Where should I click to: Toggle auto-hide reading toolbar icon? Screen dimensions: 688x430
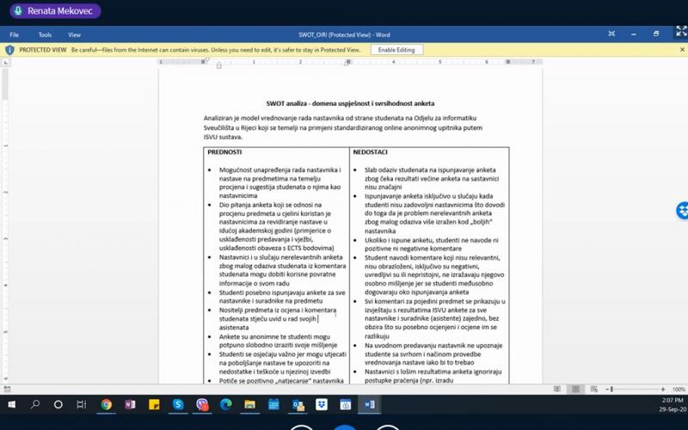pos(611,34)
